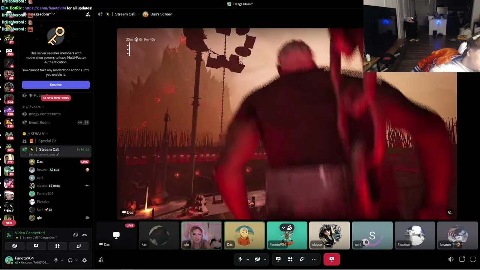
Task: Focus Flexxico's participant tile
Action: (415, 235)
